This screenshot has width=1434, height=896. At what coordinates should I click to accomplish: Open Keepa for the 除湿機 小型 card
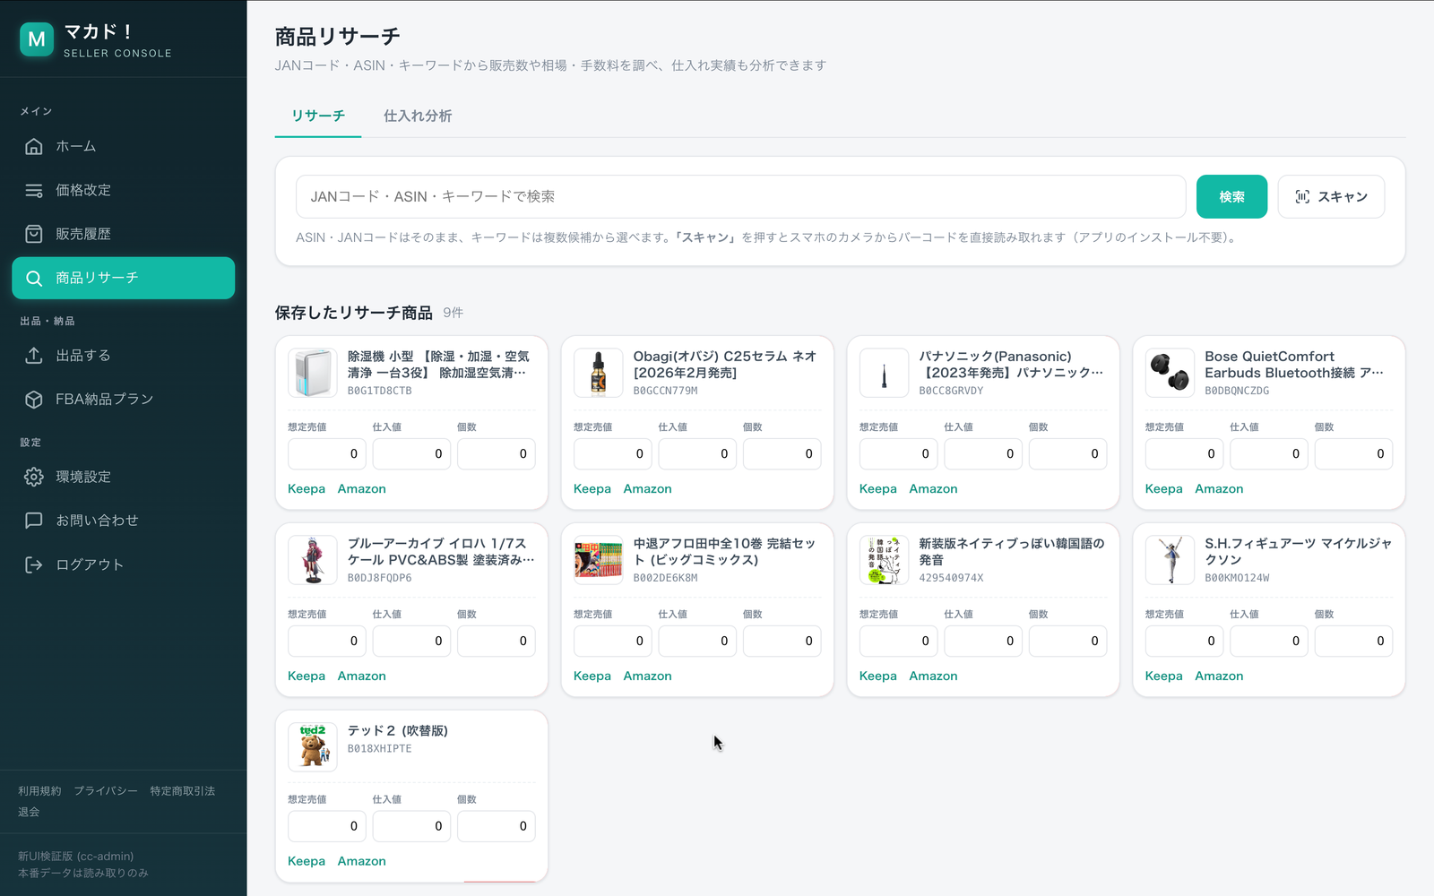307,489
